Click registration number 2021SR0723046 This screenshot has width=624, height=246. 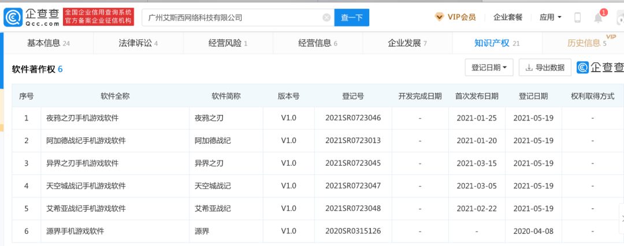(x=353, y=118)
